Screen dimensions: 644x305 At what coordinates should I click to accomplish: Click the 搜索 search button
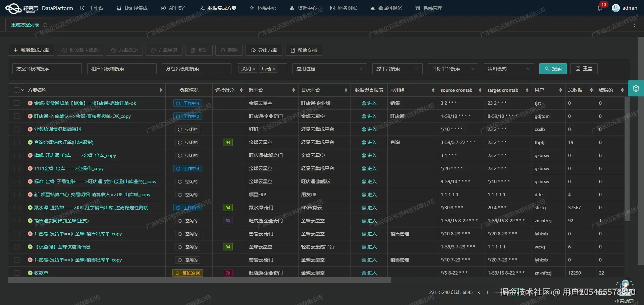click(x=553, y=69)
